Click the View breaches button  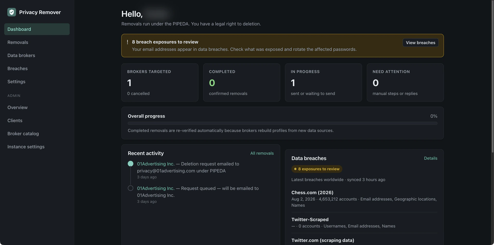click(420, 43)
